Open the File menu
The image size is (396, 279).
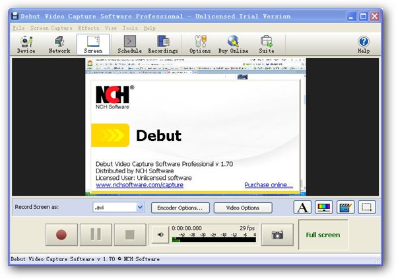pyautogui.click(x=18, y=28)
